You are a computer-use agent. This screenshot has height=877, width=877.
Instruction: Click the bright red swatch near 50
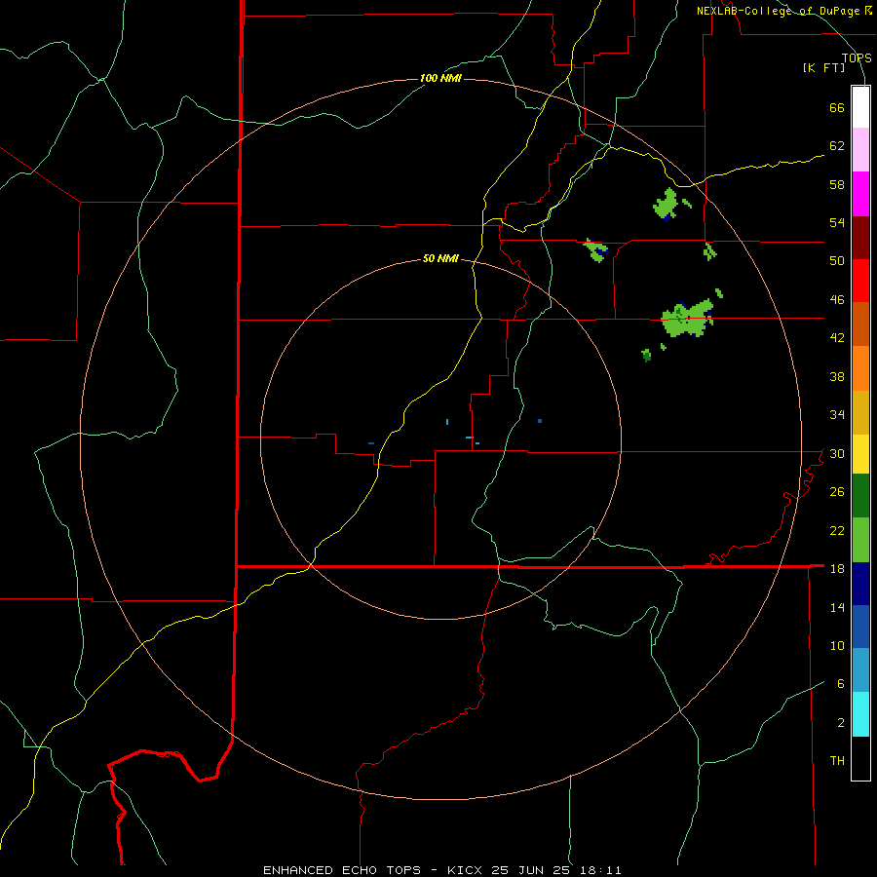(x=860, y=281)
